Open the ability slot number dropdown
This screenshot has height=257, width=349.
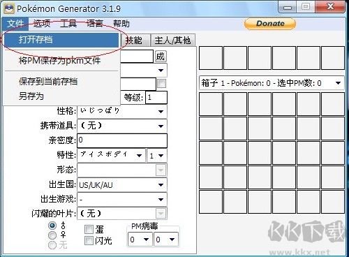click(157, 156)
